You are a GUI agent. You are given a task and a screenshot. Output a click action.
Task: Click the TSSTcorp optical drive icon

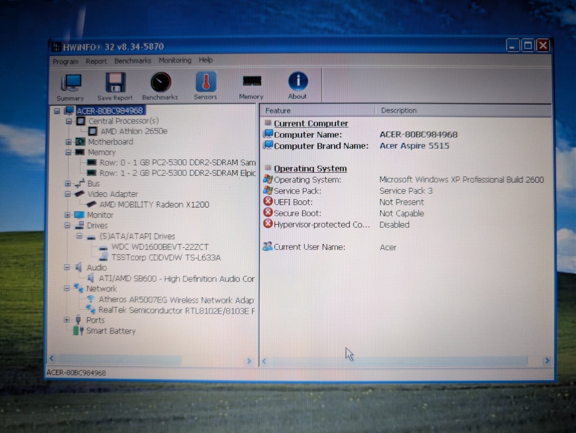pos(104,257)
